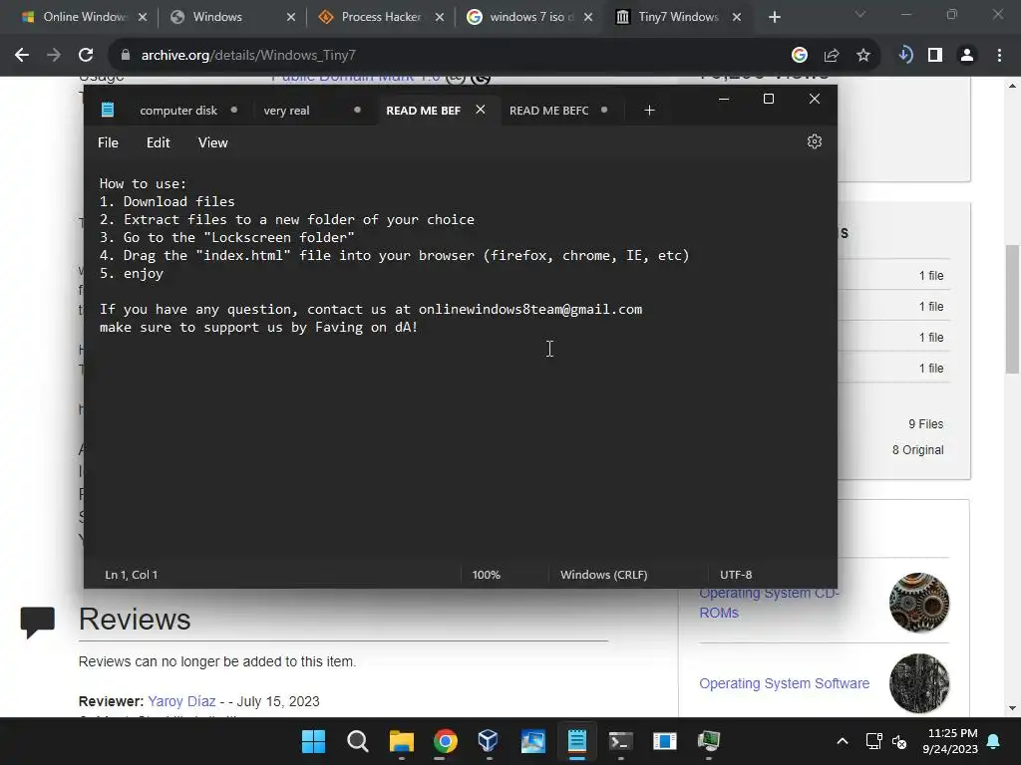Click the Reviews speech bubble icon

tap(37, 623)
